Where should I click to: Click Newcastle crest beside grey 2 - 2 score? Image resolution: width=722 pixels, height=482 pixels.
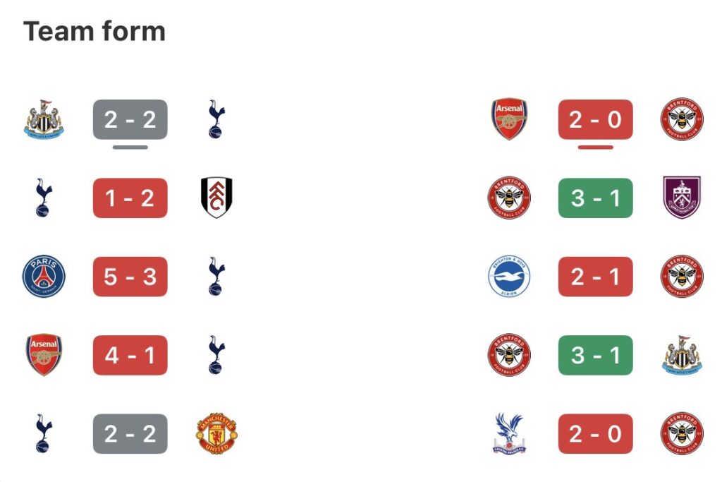pyautogui.click(x=44, y=119)
